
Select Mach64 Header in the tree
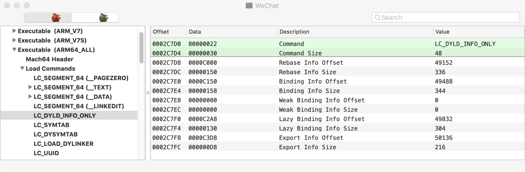tap(49, 59)
